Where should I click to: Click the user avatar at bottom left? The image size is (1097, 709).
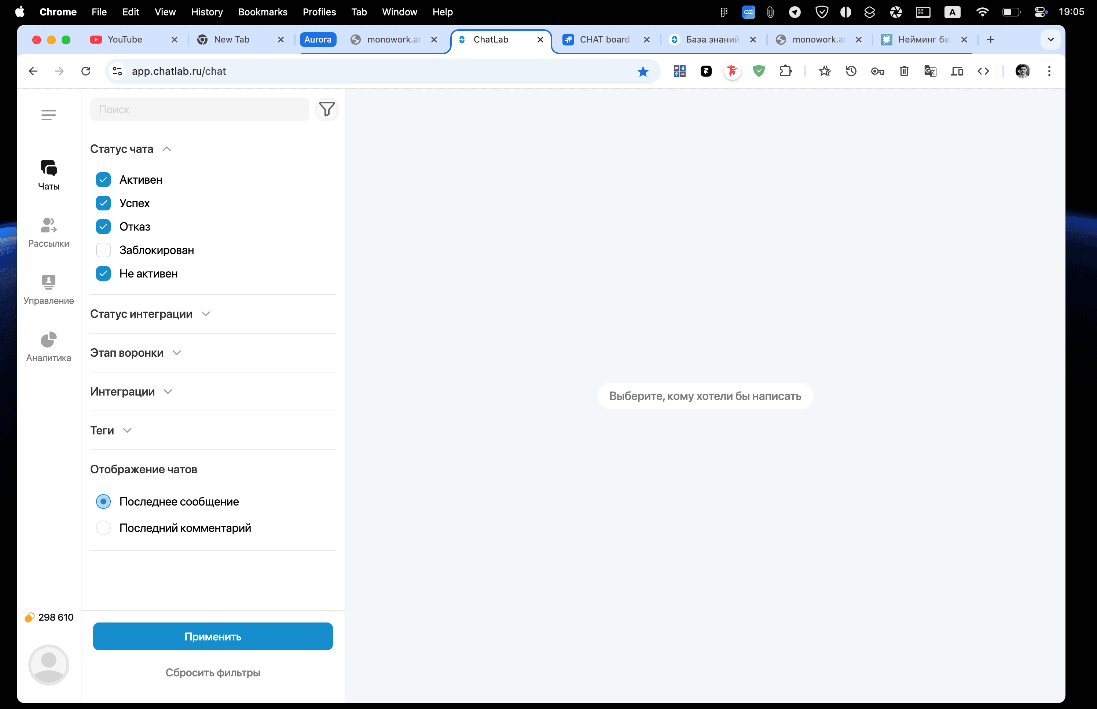click(x=48, y=664)
